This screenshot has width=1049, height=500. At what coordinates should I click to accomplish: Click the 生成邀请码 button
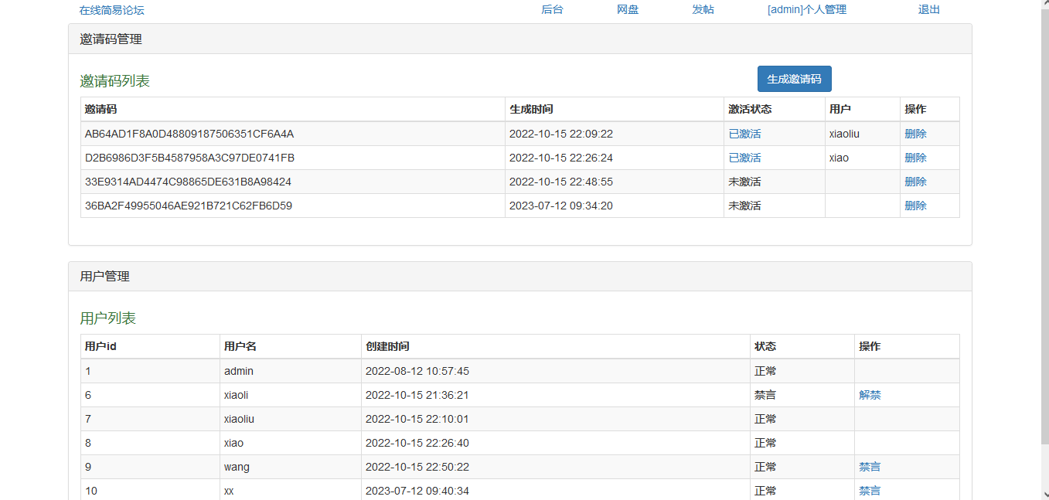(794, 79)
